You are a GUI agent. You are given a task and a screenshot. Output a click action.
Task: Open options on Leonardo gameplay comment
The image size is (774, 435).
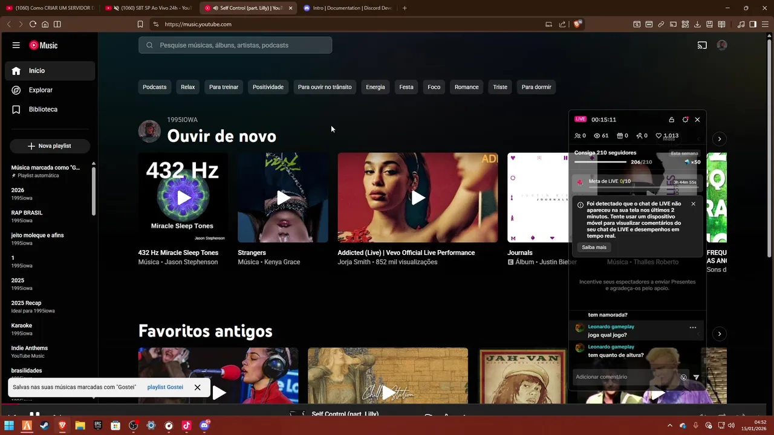coord(693,327)
